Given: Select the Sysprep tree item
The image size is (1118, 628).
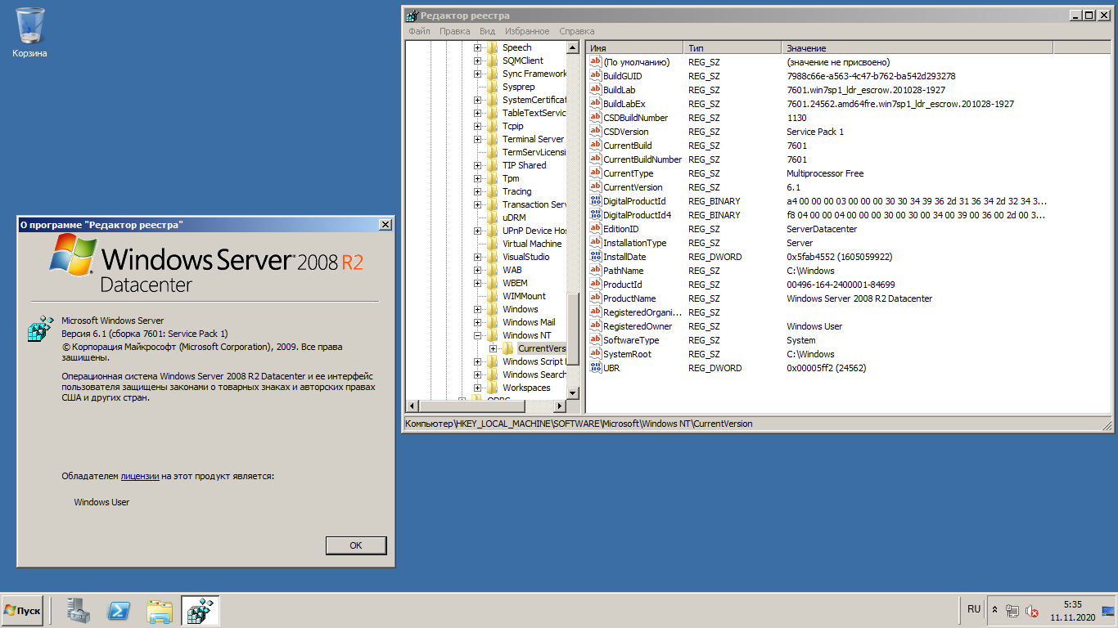Looking at the screenshot, I should pyautogui.click(x=519, y=87).
